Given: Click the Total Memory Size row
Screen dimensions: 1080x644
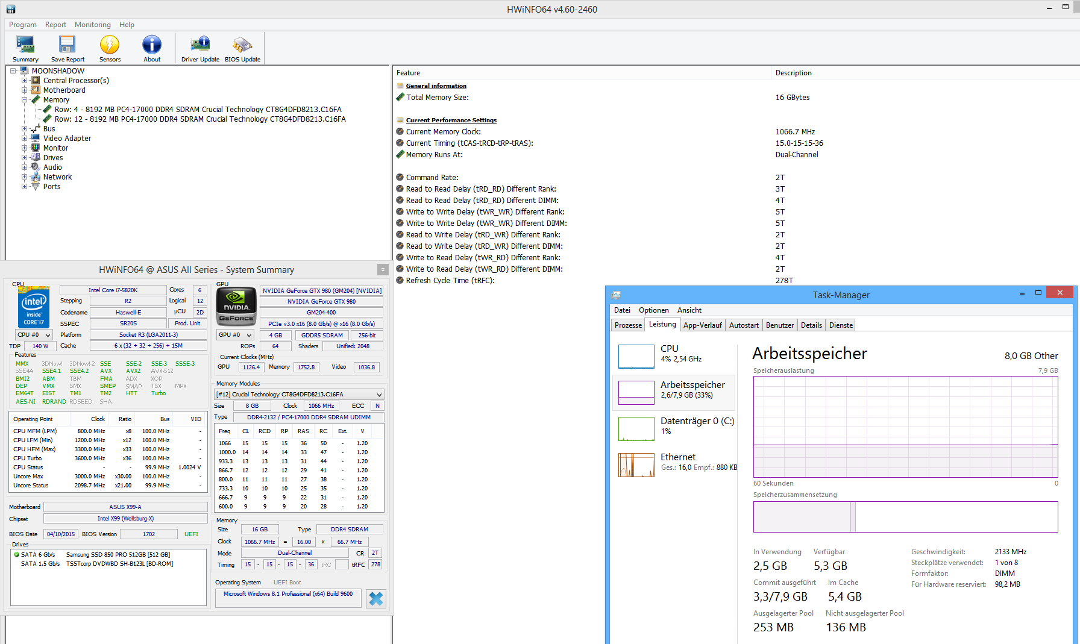Looking at the screenshot, I should pos(736,98).
